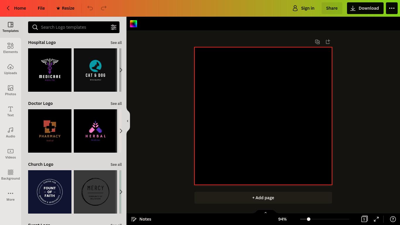Select the Fount of Faith logo template
The width and height of the screenshot is (400, 225).
50,192
